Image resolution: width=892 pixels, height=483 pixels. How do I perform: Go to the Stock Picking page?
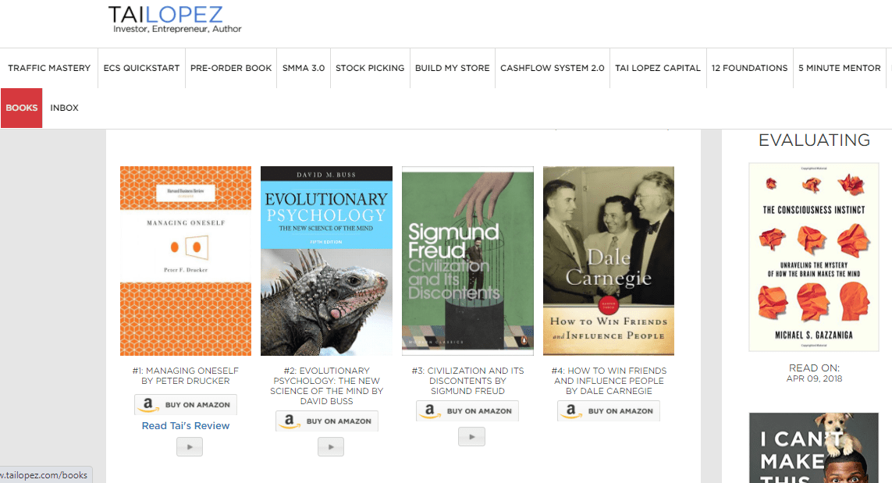point(370,68)
